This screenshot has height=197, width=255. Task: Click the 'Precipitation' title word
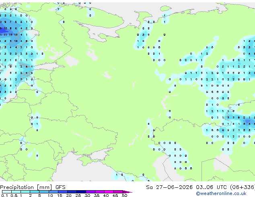pos(17,187)
